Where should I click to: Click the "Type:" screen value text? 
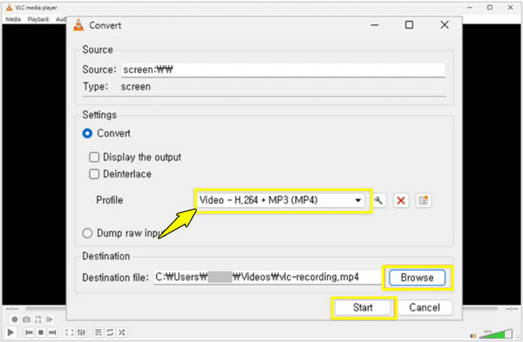(x=136, y=87)
